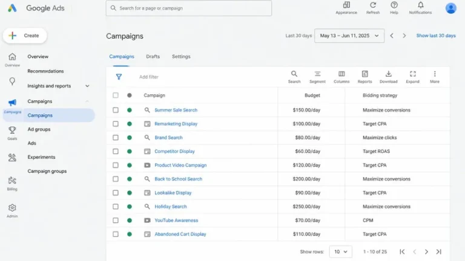Click the Overview home icon
The width and height of the screenshot is (465, 261).
(x=12, y=57)
